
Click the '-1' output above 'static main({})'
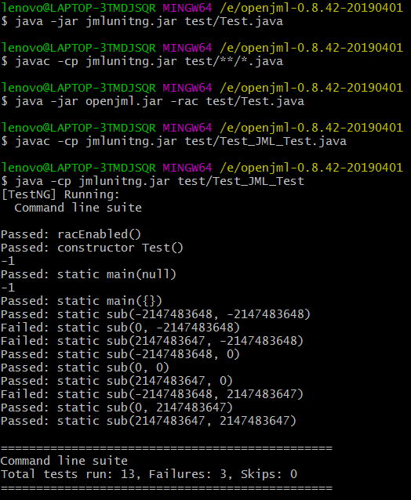[8, 288]
